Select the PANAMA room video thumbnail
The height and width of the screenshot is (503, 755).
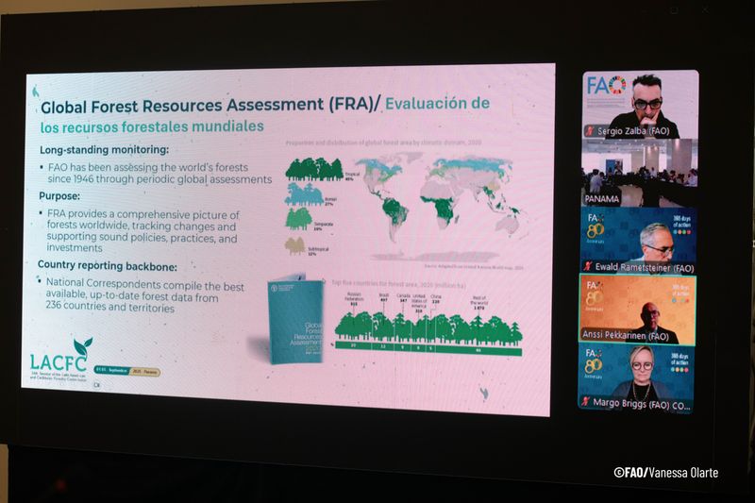click(x=640, y=173)
